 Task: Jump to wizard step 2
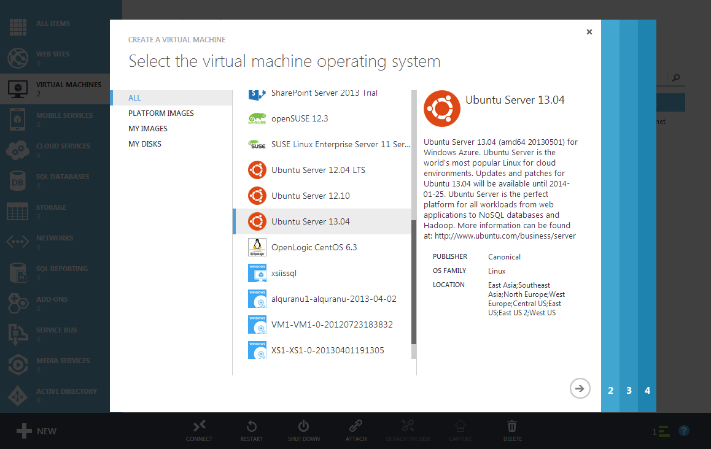point(610,391)
